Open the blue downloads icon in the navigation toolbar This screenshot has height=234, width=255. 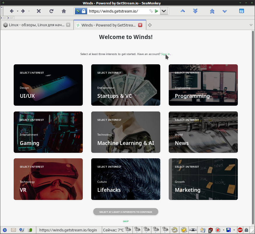click(x=242, y=11)
